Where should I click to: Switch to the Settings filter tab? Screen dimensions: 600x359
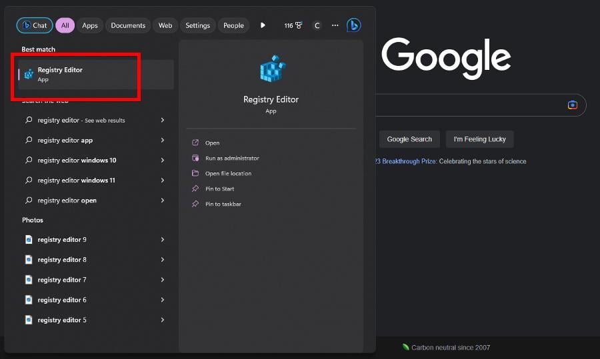(x=198, y=25)
